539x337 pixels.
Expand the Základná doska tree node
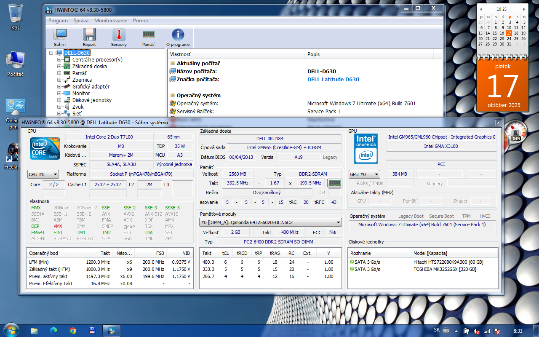[x=59, y=67]
